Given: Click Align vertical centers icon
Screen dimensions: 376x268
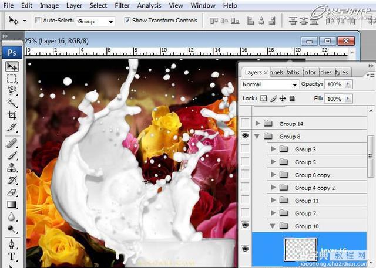Looking at the screenshot, I should [224, 21].
